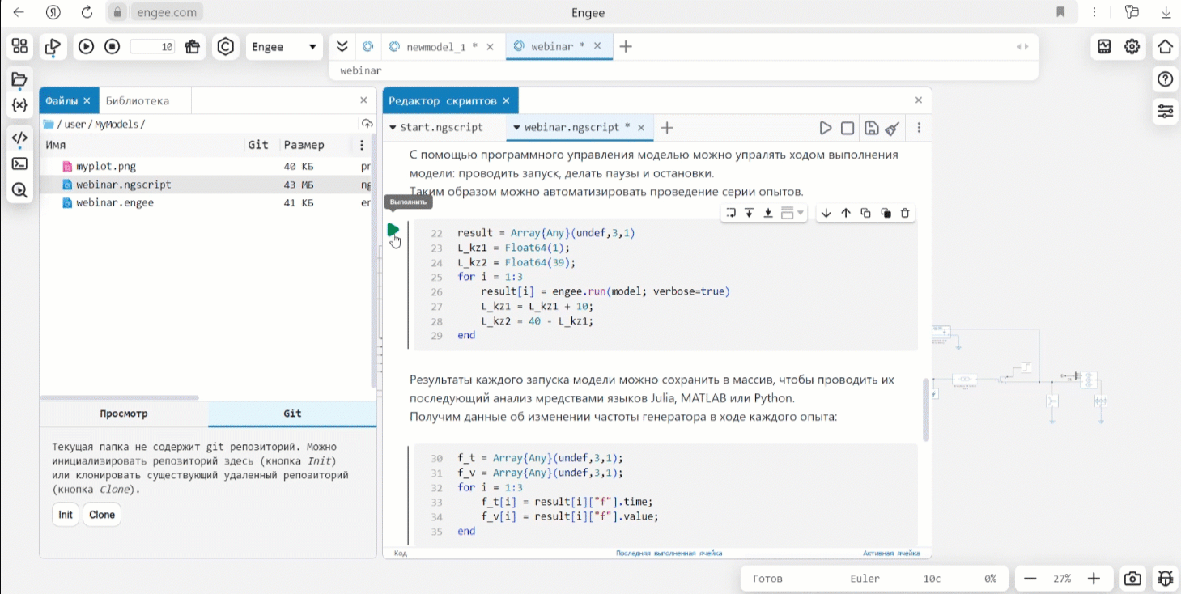Open the Engee solver dropdown
The height and width of the screenshot is (594, 1181).
point(283,47)
